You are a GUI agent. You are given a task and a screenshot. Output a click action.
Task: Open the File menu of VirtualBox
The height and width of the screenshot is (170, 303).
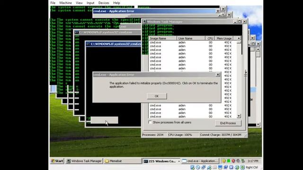[53, 3]
